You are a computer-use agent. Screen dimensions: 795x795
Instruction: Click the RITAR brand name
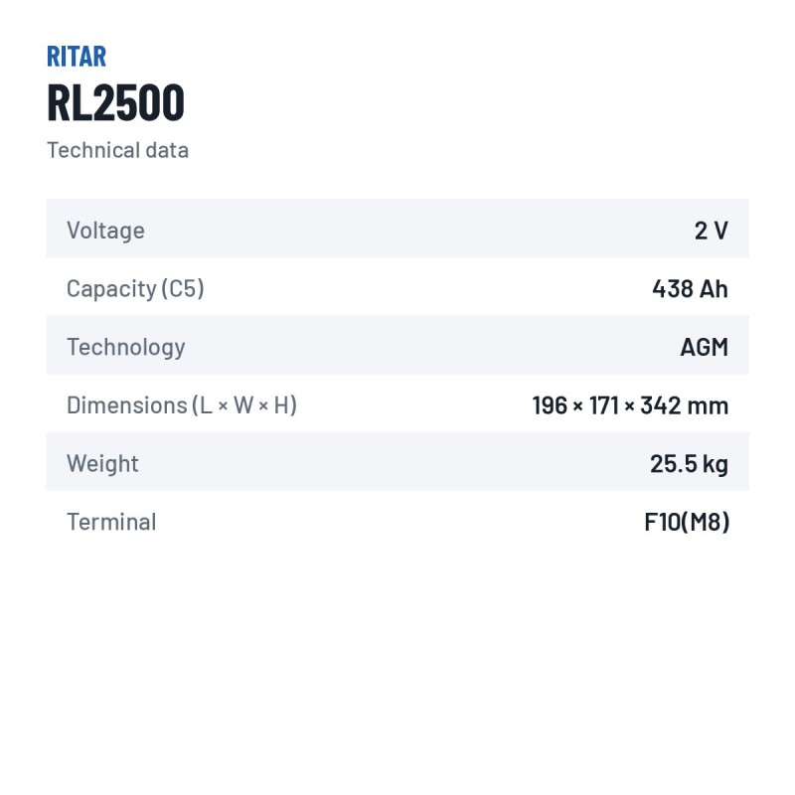point(77,57)
